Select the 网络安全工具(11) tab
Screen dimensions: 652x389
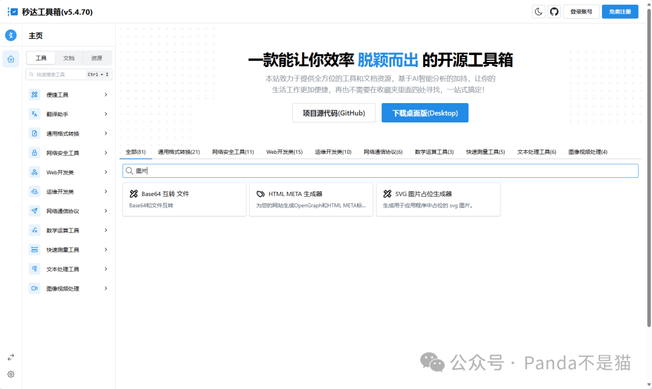[233, 152]
